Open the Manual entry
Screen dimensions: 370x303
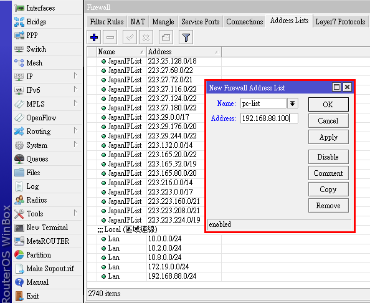pyautogui.click(x=47, y=282)
